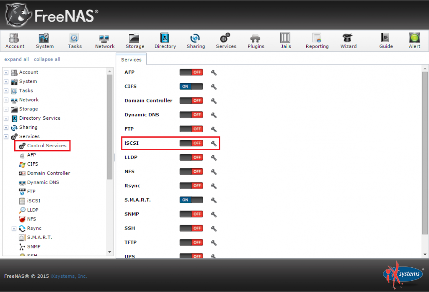Open Storage in the top toolbar
This screenshot has height=292, width=429.
click(135, 41)
